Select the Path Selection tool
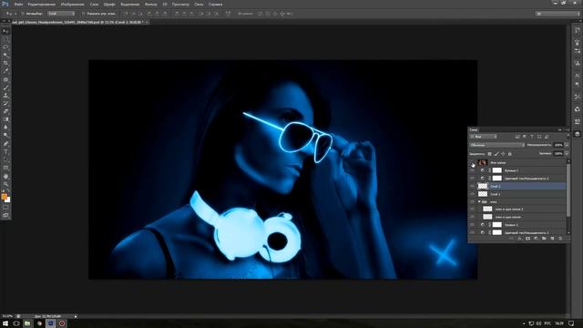Viewport: 583px width, 328px height. pos(5,159)
